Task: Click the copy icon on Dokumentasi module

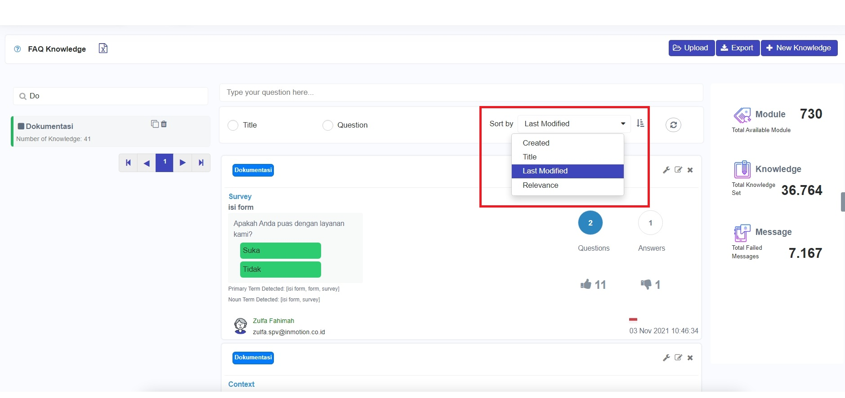Action: click(155, 124)
